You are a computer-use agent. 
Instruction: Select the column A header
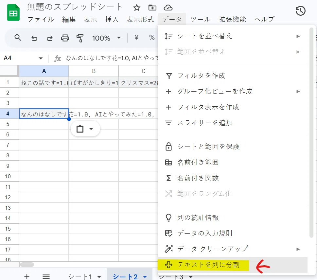(x=44, y=71)
